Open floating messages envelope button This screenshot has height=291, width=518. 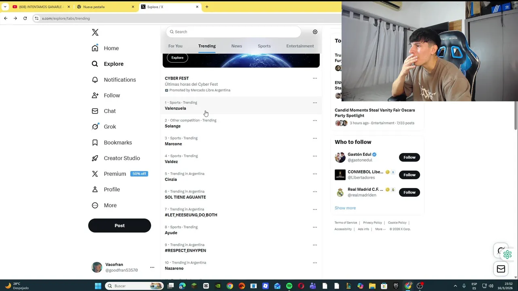pyautogui.click(x=501, y=269)
